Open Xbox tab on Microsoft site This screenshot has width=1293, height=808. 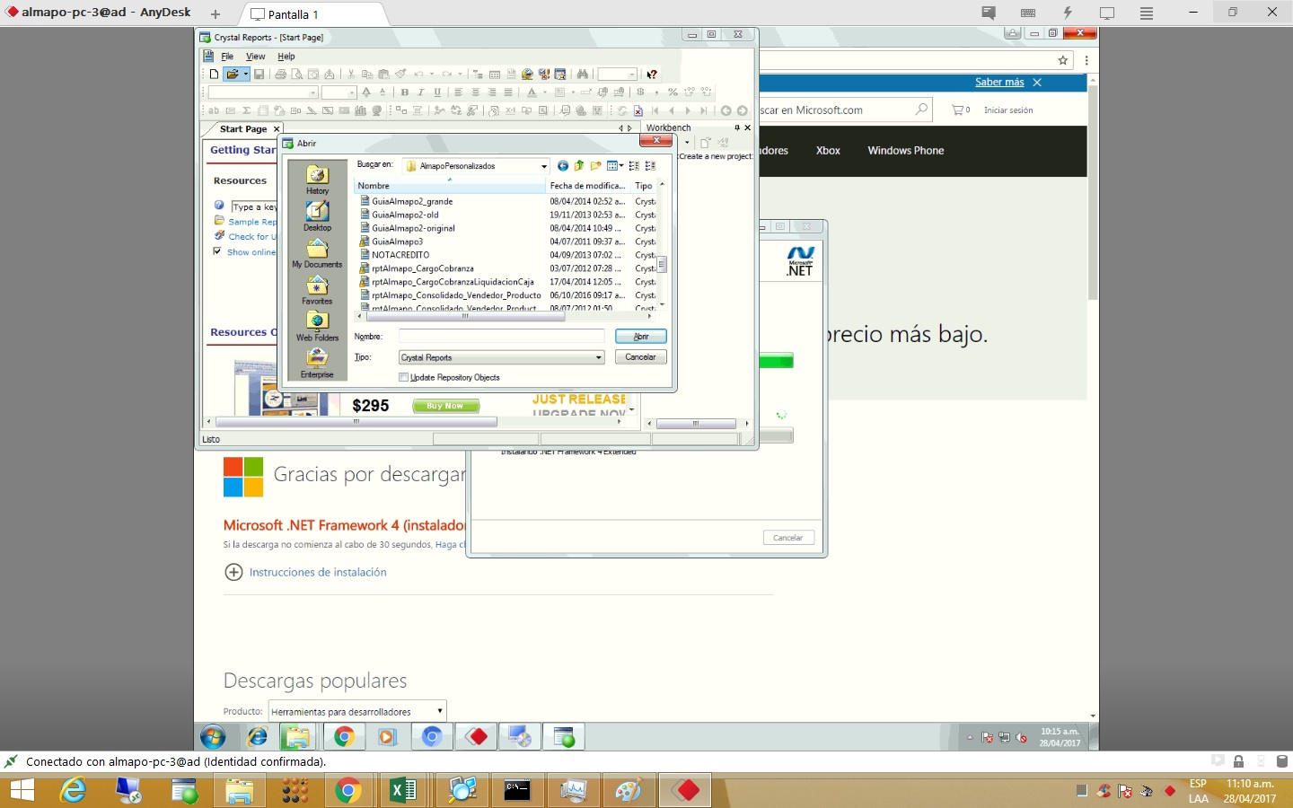pyautogui.click(x=828, y=151)
